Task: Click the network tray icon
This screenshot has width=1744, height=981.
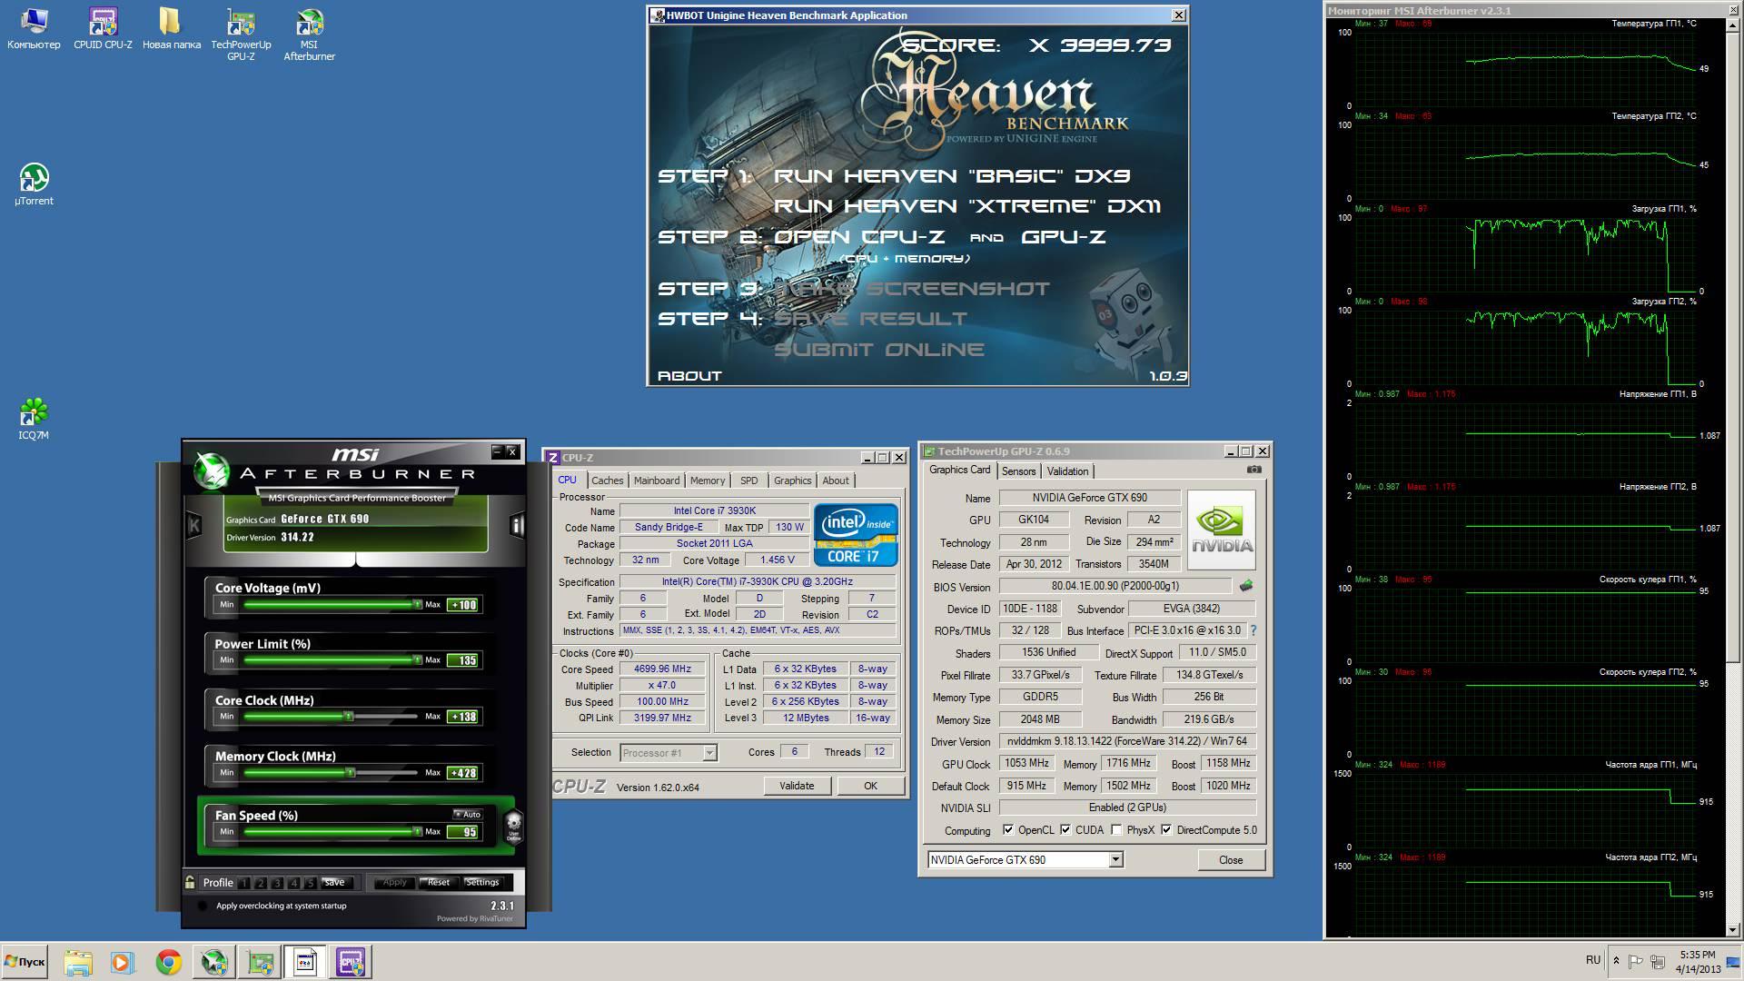Action: (x=1658, y=961)
